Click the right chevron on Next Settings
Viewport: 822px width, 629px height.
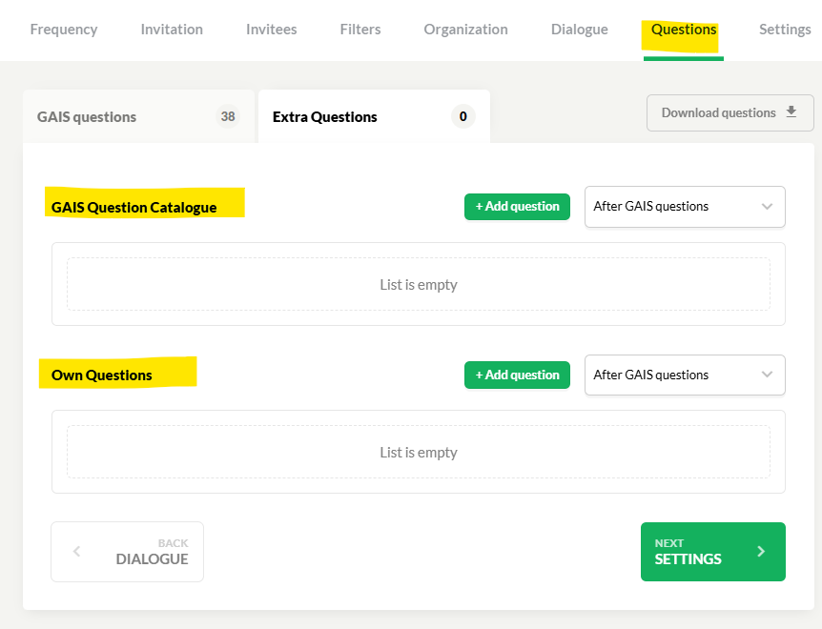click(761, 552)
